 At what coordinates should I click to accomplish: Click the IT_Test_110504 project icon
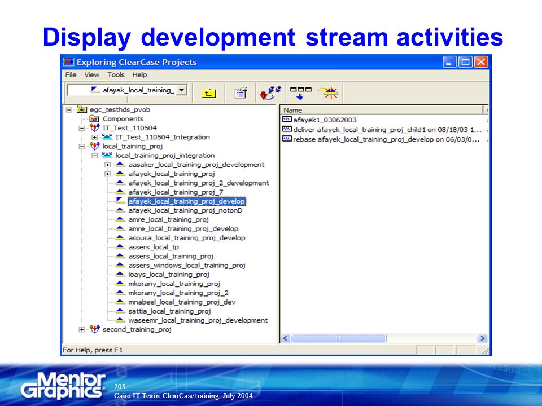pyautogui.click(x=95, y=128)
